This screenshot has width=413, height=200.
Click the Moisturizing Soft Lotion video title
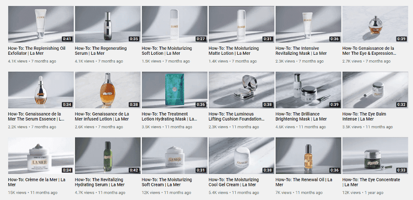pos(167,51)
